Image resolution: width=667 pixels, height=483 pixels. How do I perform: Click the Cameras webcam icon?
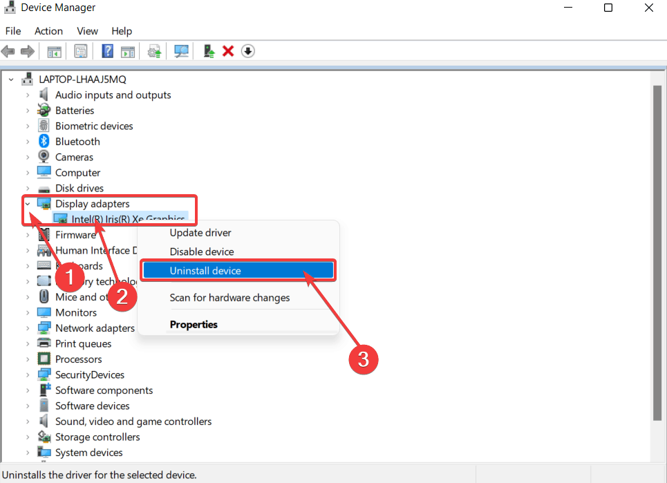44,156
